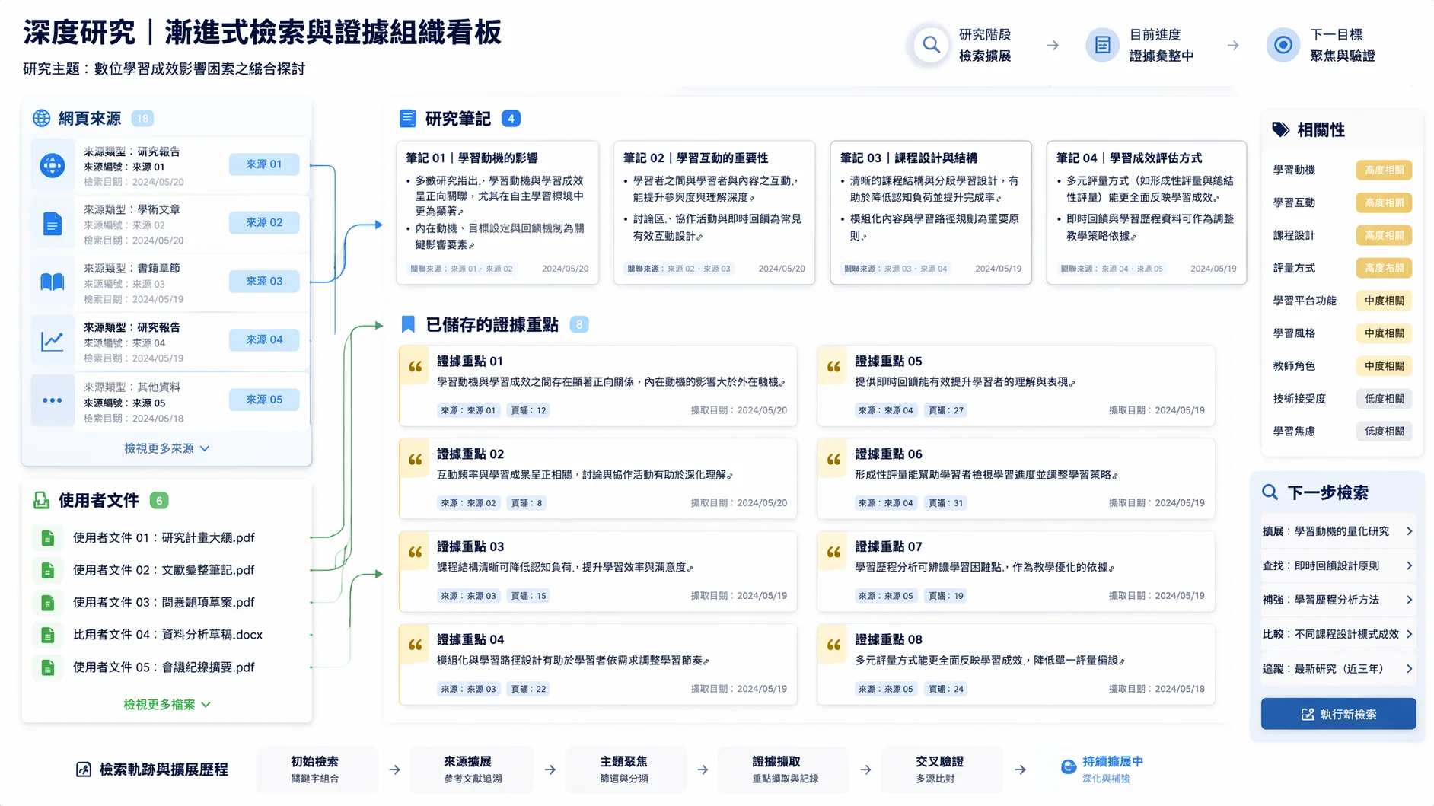Click 中度相關 tag for 教師角色

1384,366
